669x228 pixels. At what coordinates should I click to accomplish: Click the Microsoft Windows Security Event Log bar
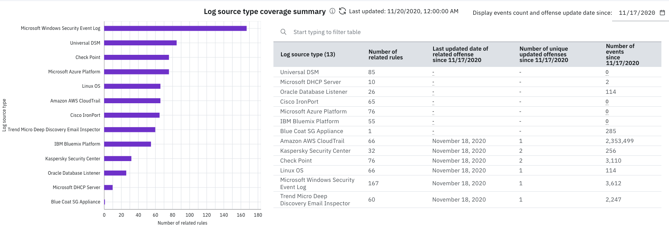click(175, 28)
